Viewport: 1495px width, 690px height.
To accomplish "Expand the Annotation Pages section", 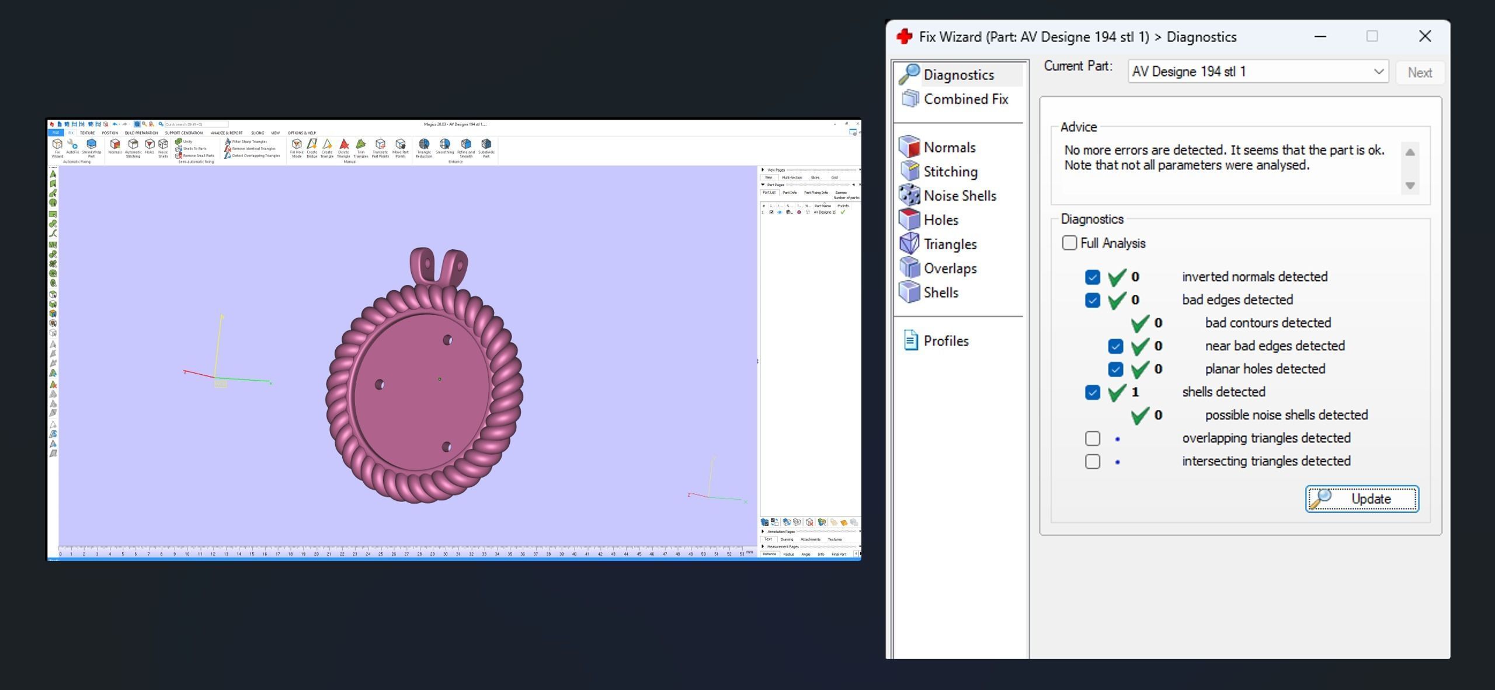I will (763, 532).
